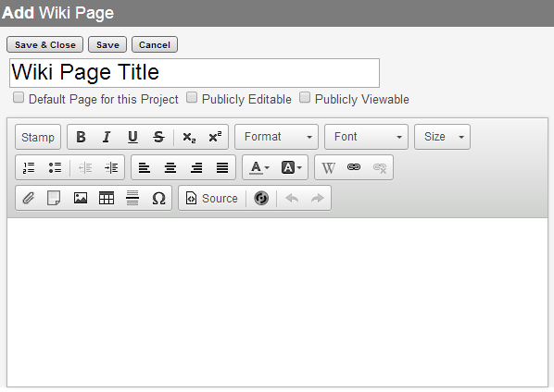554x392 pixels.
Task: Insert a wiki link with W icon
Action: pos(328,167)
